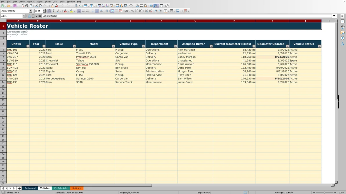346x194 pixels.
Task: Click the English (USA) language status field
Action: coord(204,193)
